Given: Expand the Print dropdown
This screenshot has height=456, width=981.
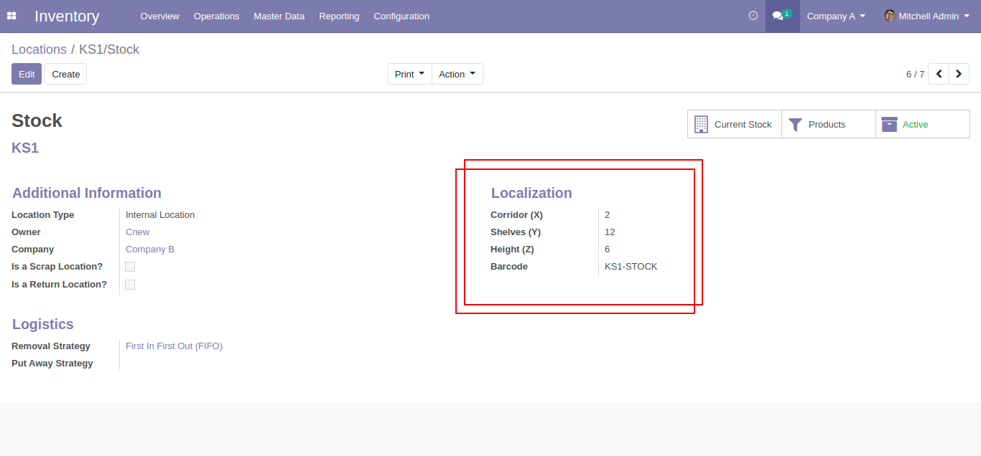Looking at the screenshot, I should pyautogui.click(x=409, y=74).
